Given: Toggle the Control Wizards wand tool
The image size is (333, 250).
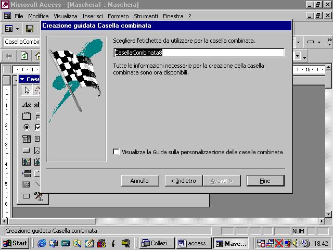Looking at the screenshot, I should 37,90.
